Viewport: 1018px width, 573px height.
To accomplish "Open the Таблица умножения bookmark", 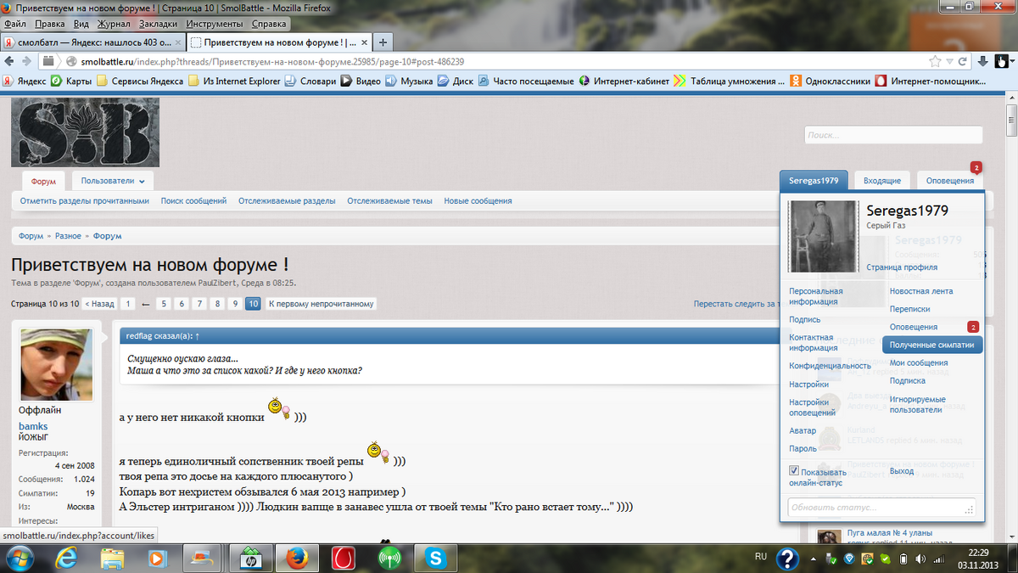I will click(729, 81).
